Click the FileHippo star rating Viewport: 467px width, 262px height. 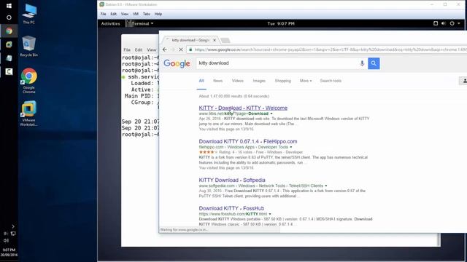coord(208,152)
